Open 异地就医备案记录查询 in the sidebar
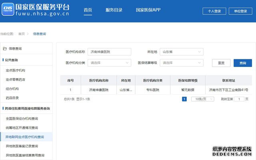Image resolution: width=256 pixels, height=160 pixels. [x=22, y=146]
